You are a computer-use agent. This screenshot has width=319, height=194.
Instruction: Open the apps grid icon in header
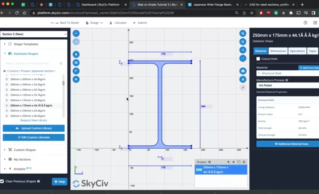pyautogui.click(x=315, y=23)
